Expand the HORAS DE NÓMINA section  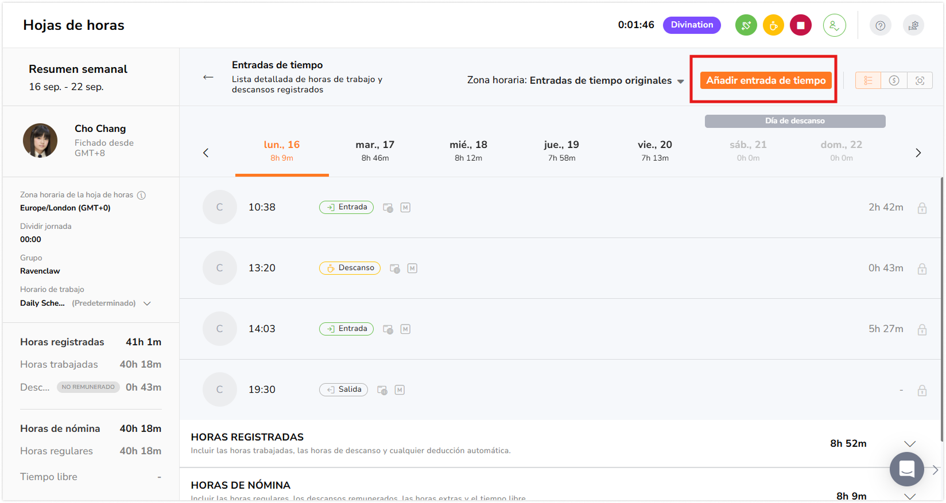click(x=910, y=496)
